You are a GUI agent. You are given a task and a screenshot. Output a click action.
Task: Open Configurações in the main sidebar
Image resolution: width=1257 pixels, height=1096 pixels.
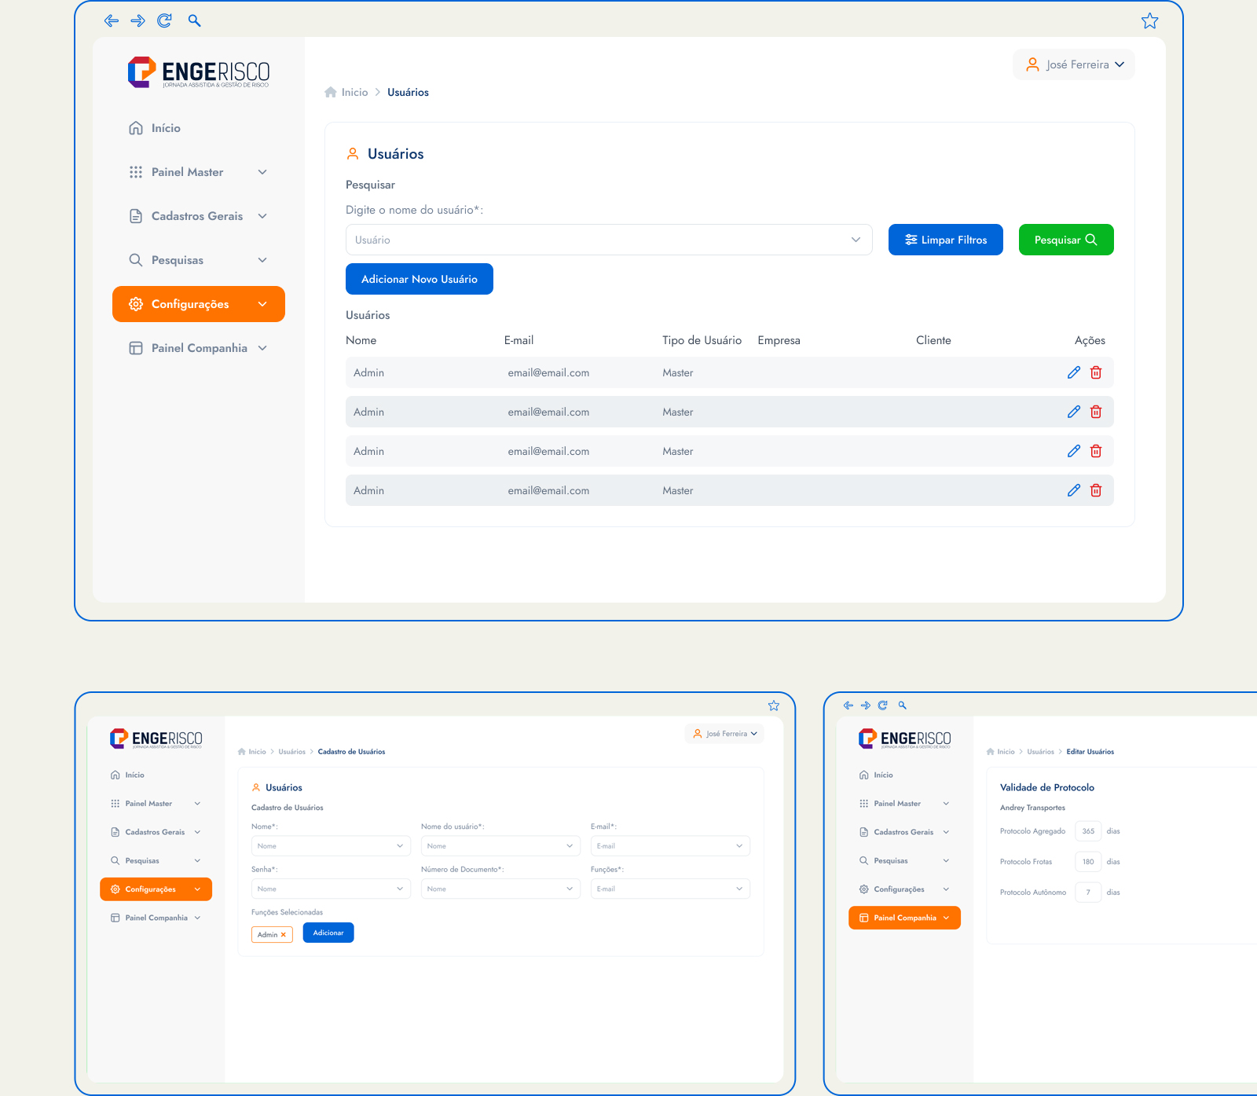[x=198, y=304]
